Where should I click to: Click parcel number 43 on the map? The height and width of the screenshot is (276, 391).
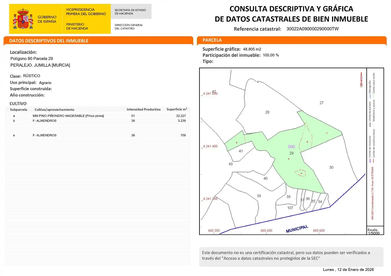pyautogui.click(x=231, y=164)
